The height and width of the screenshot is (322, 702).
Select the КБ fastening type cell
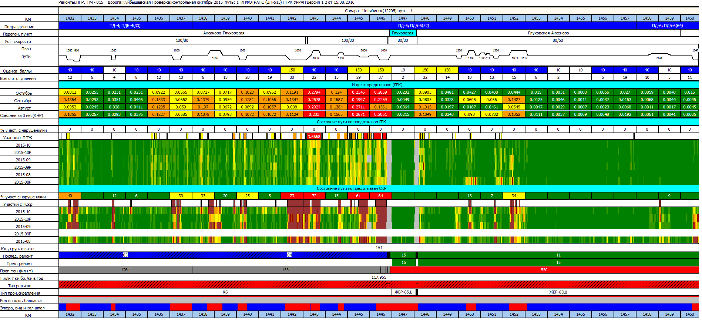(225, 292)
